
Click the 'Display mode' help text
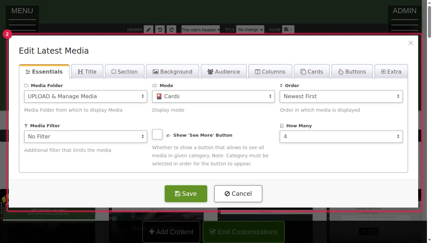coord(168,110)
